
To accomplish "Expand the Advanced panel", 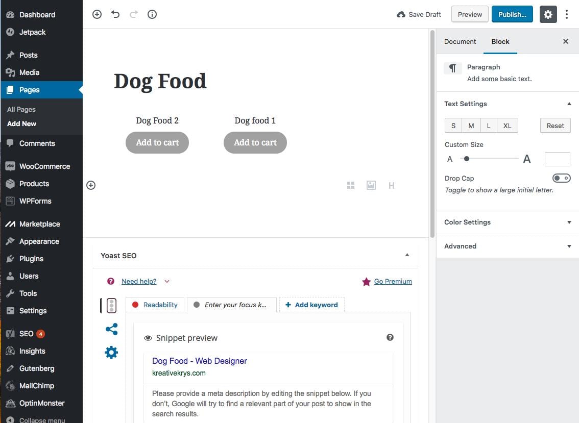I will pos(507,246).
